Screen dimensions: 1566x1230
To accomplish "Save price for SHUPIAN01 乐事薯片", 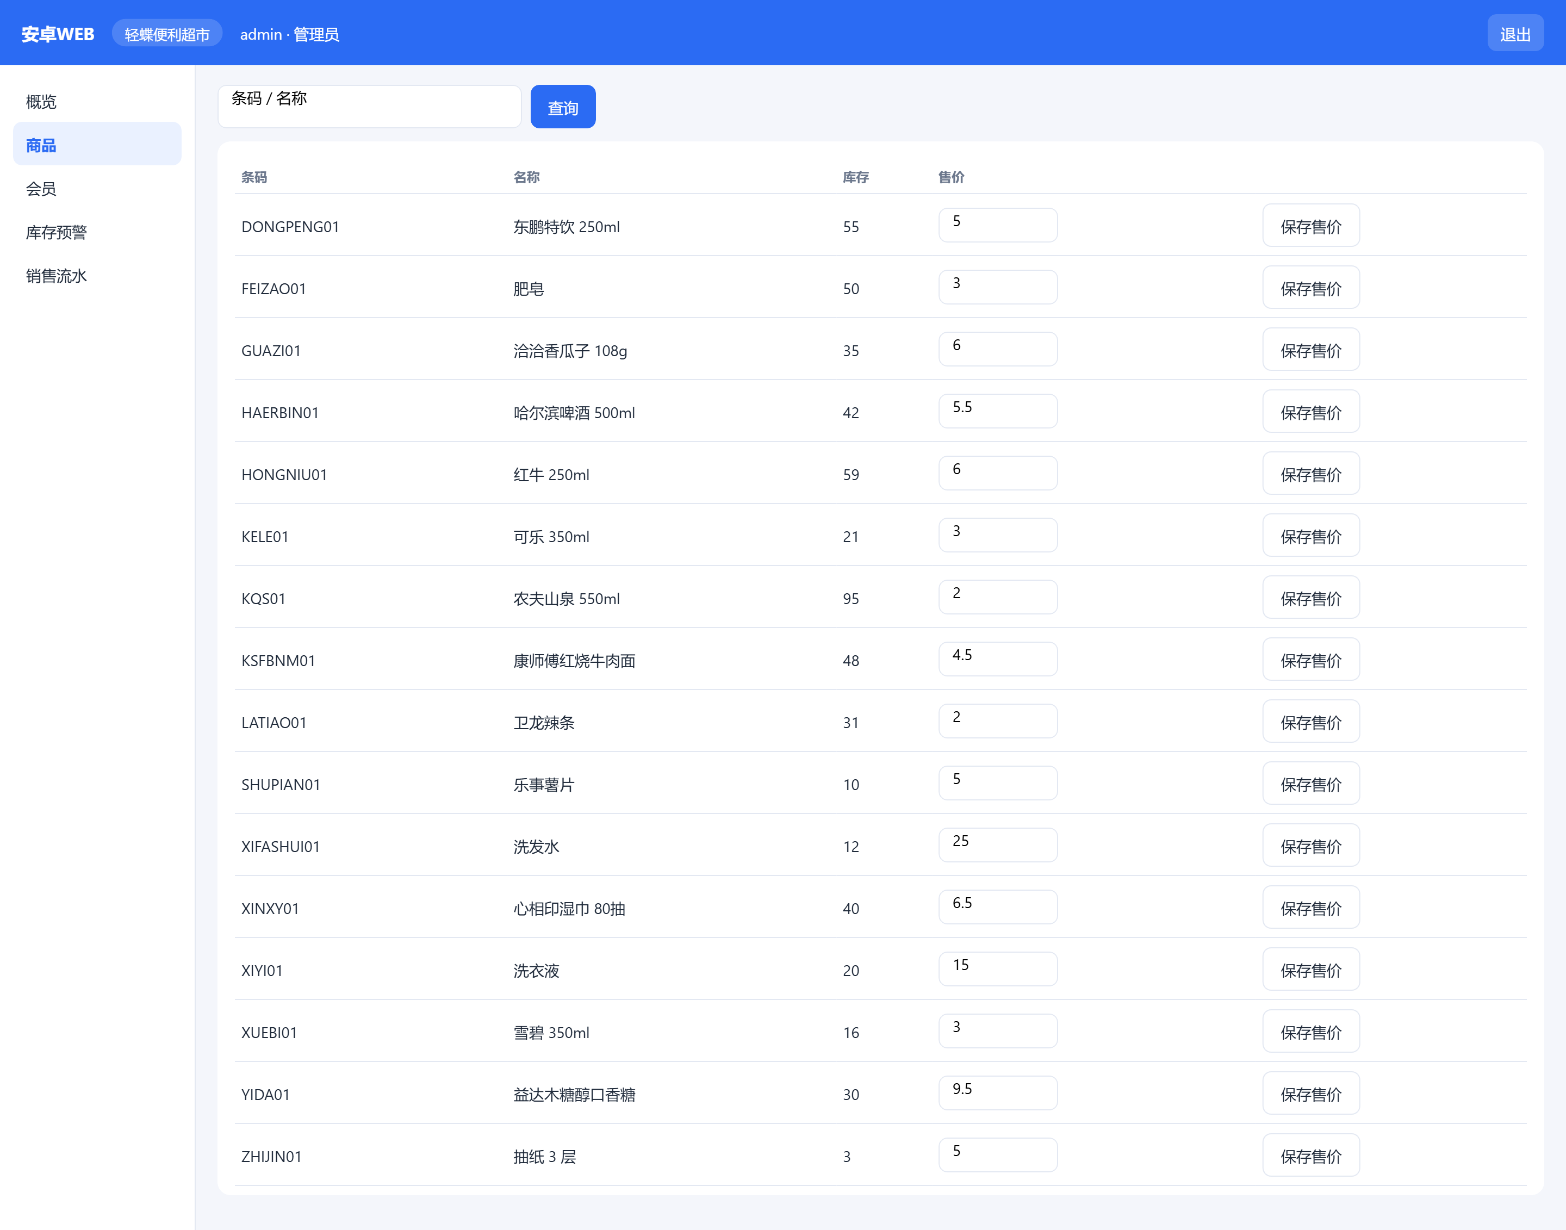I will pos(1310,784).
